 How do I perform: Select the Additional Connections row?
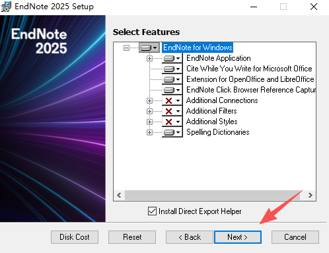[x=222, y=100]
